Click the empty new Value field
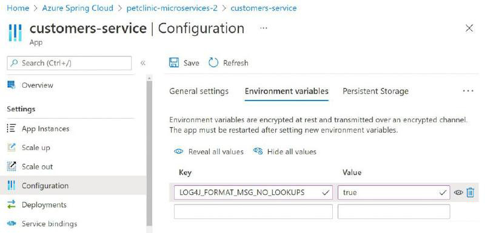Screen dimensions: 485x233 (x=393, y=212)
